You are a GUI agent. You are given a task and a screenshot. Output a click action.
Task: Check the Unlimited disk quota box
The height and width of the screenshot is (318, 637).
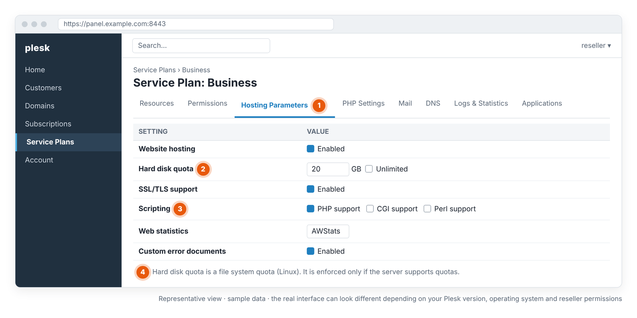click(369, 169)
